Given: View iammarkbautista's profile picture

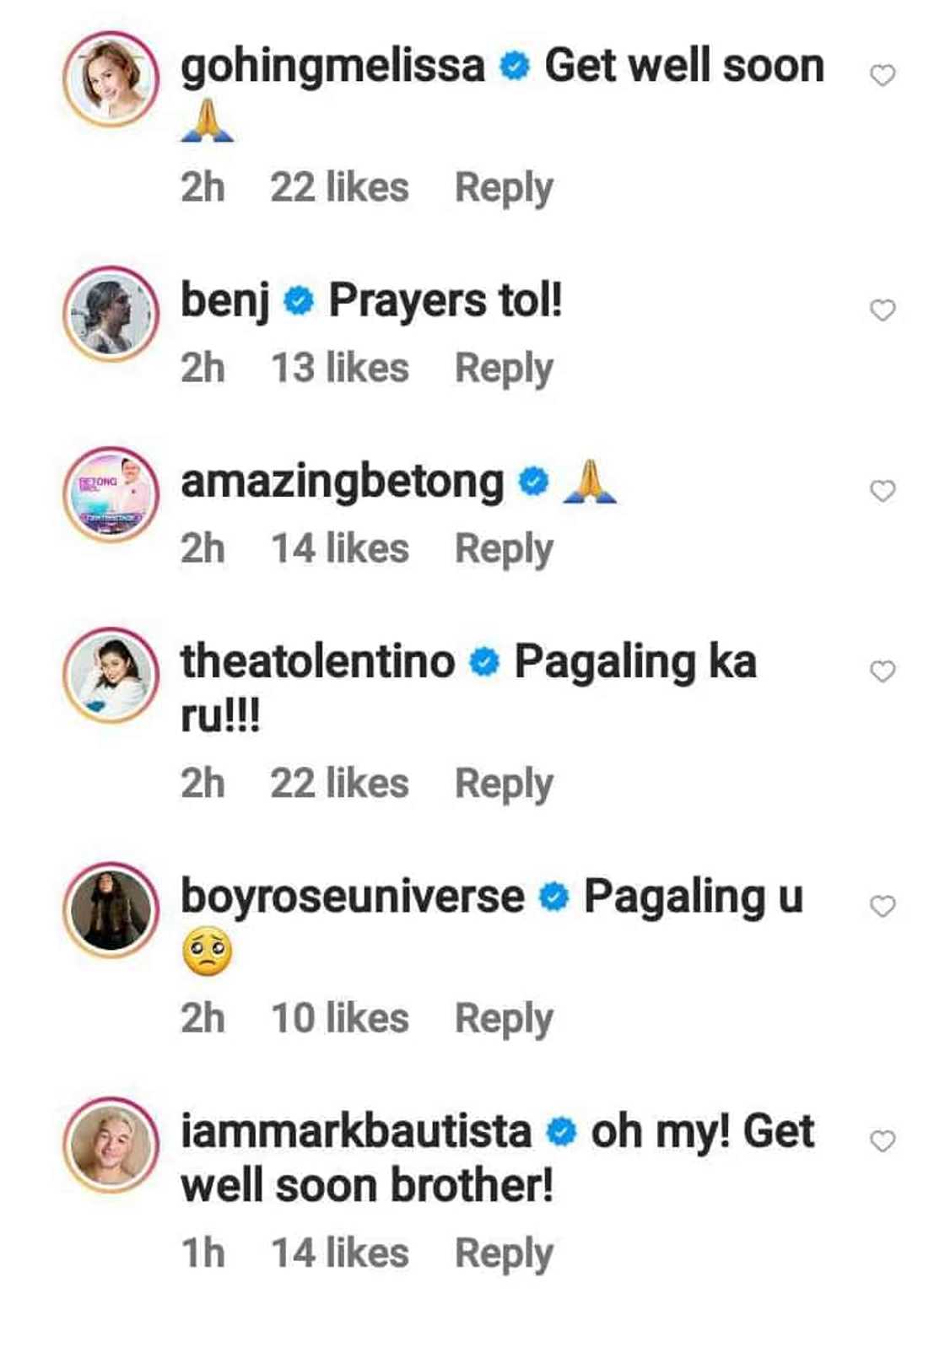Looking at the screenshot, I should pos(111,1145).
